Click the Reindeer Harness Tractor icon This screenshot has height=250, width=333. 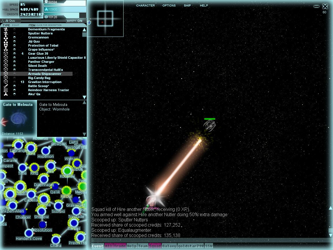point(5,90)
